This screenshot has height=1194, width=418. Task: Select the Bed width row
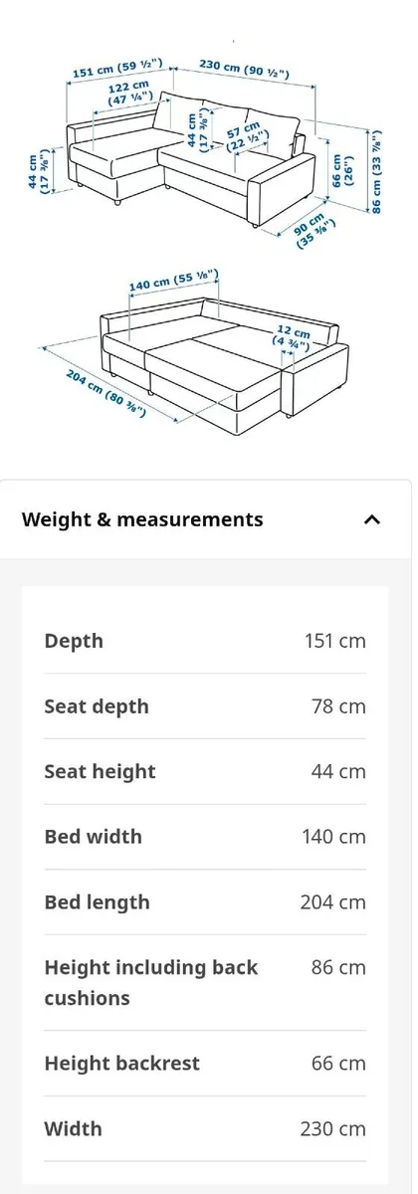click(205, 837)
